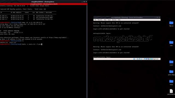Click the top 'Never expose this VM' warning line
The image size is (175, 98).
click(x=116, y=23)
